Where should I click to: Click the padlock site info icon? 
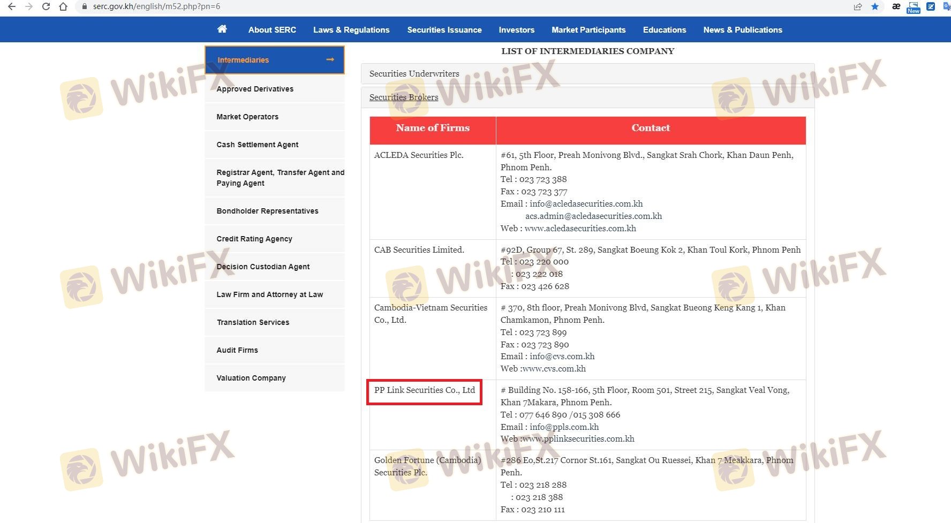click(x=84, y=6)
